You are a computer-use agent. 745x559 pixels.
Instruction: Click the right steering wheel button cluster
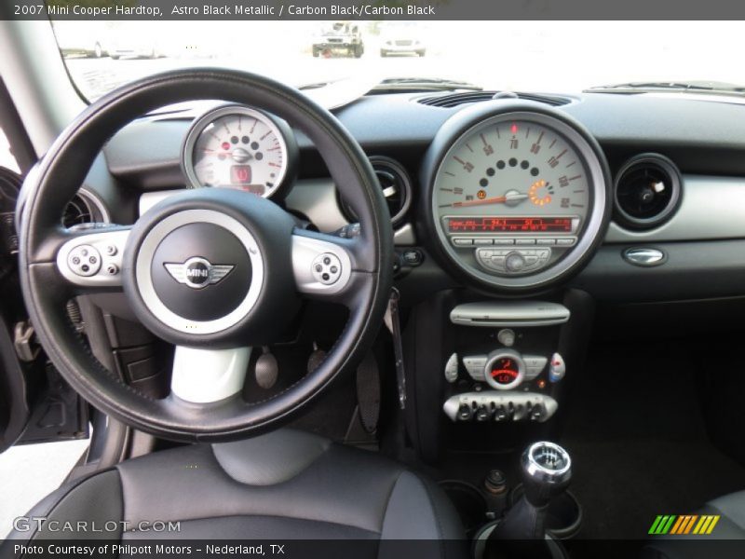click(327, 267)
